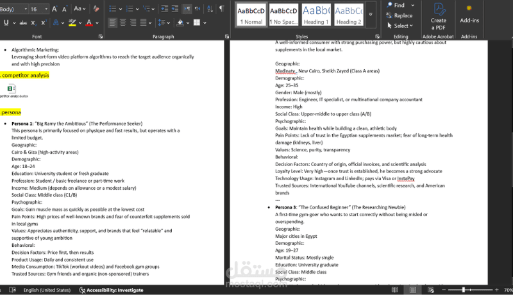Screen dimensions: 513x295
Task: Apply the No Spacing style
Action: 283,14
